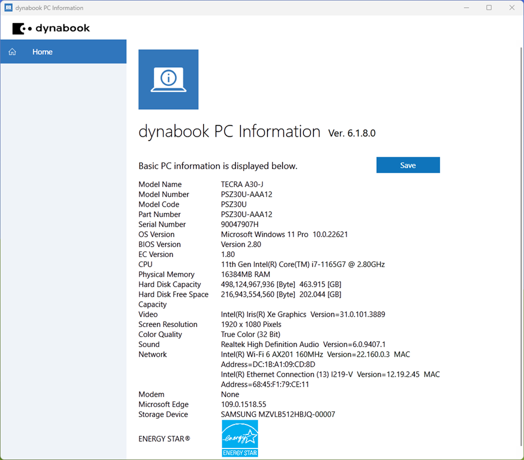Click Wi-Fi MAC Address=DC:1B:A1:09:CD:8D line
The height and width of the screenshot is (460, 524).
pos(268,365)
